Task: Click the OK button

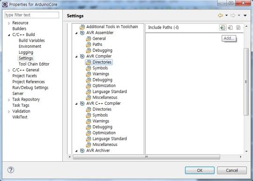Action: click(200, 170)
